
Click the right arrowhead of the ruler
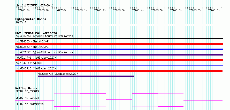[222, 8]
